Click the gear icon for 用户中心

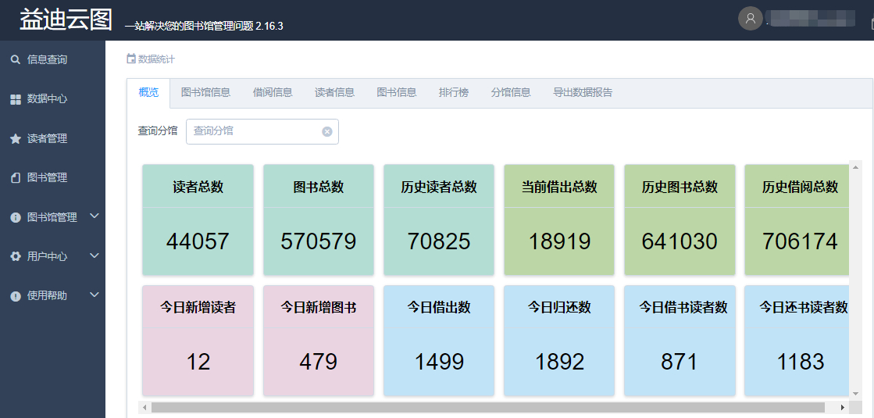[x=15, y=256]
